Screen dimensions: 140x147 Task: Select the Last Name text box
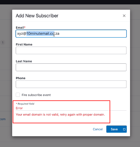(71, 67)
